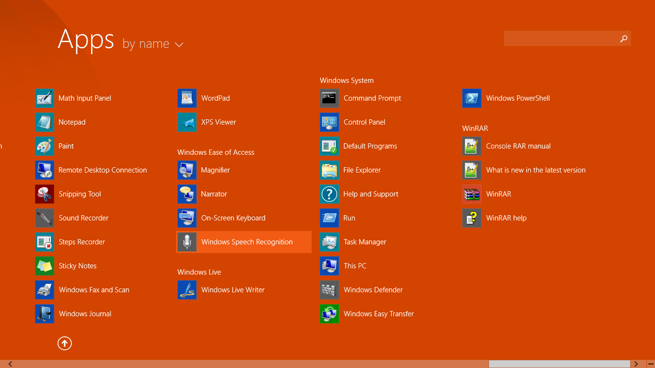The height and width of the screenshot is (368, 655).
Task: Open the WordPad icon
Action: 187,98
